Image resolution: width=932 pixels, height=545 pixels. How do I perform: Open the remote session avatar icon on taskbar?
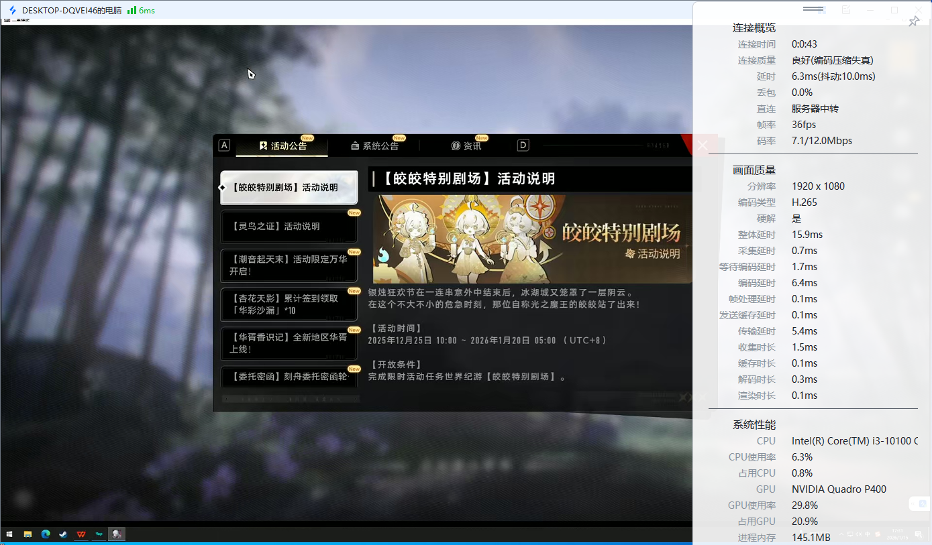click(x=117, y=534)
